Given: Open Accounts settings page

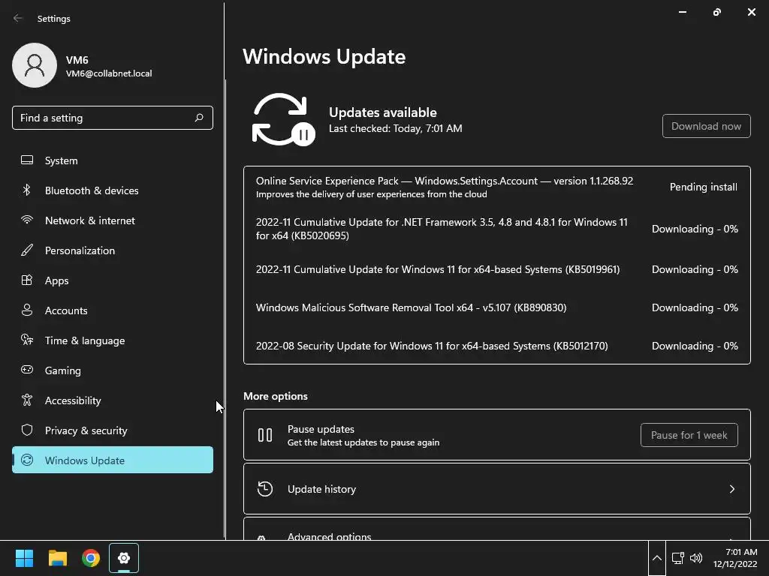Looking at the screenshot, I should (113, 310).
